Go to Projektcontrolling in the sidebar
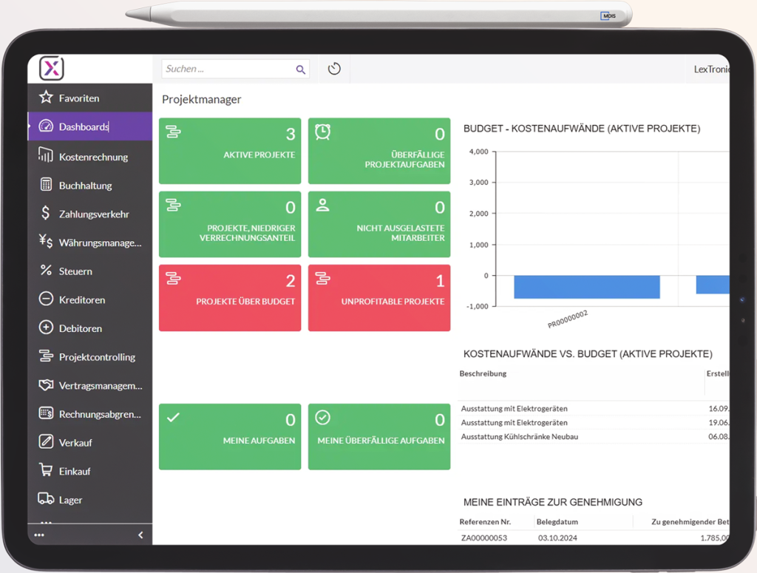The width and height of the screenshot is (757, 573). point(97,357)
